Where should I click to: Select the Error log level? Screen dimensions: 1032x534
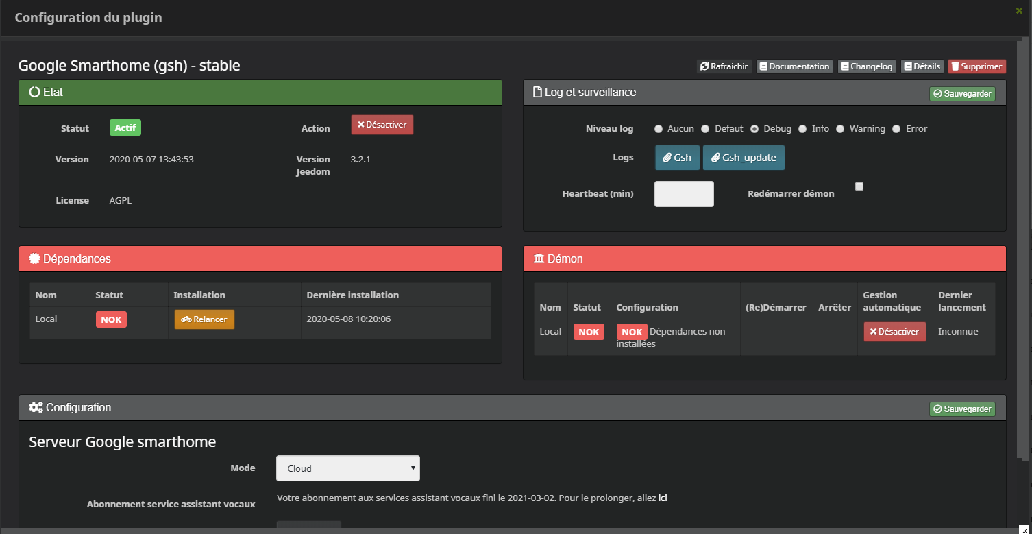pos(896,129)
